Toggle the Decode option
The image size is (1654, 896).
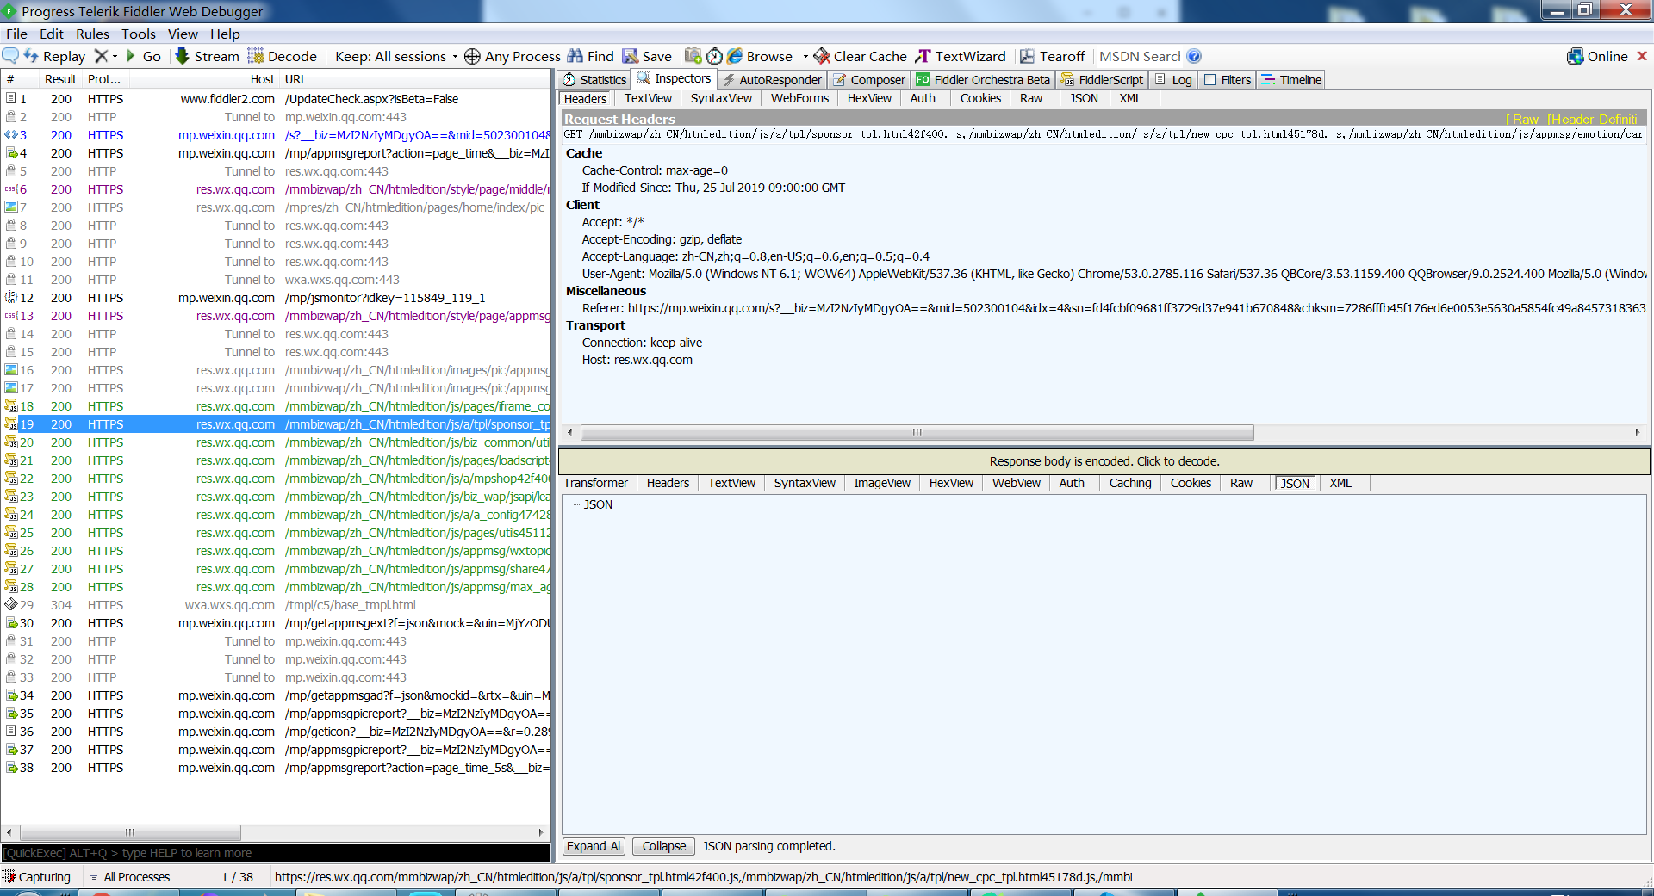coord(283,56)
